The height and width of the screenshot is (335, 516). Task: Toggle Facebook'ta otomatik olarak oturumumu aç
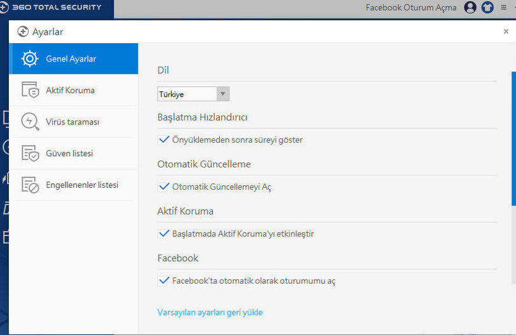click(x=163, y=281)
